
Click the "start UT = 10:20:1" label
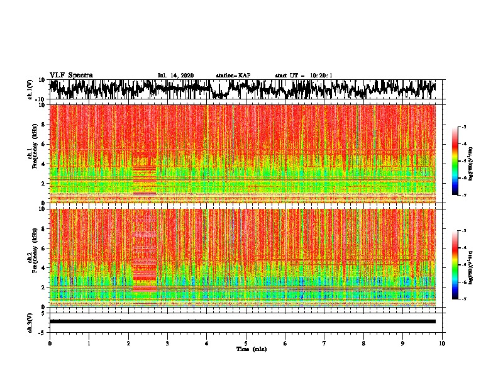point(304,75)
